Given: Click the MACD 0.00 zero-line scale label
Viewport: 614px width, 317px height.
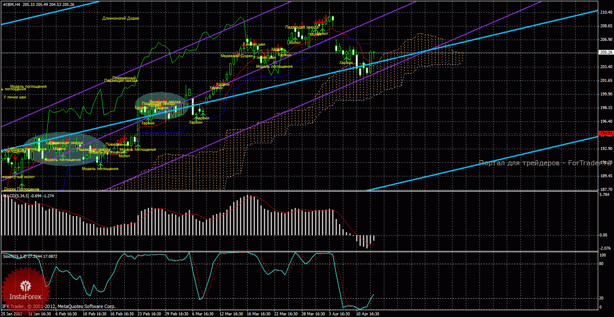Looking at the screenshot, I should point(603,235).
